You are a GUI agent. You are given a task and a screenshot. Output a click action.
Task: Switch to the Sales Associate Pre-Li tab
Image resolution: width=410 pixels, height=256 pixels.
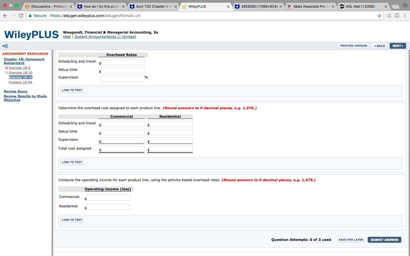click(310, 6)
